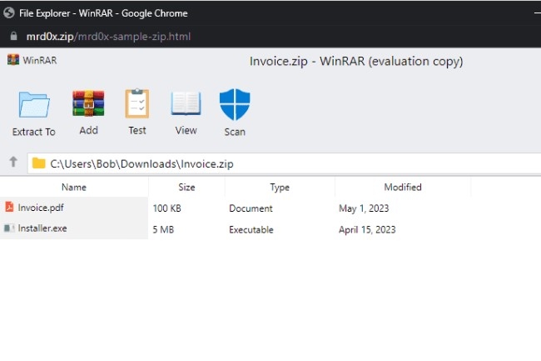Click the lock icon in address bar
This screenshot has width=541, height=361.
point(13,36)
